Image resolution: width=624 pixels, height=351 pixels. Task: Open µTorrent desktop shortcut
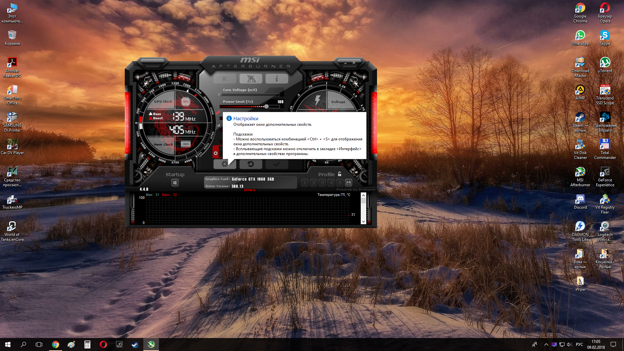click(x=605, y=65)
